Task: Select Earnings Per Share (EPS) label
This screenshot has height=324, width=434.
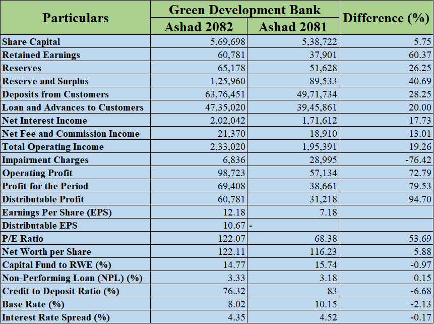Action: [x=57, y=212]
